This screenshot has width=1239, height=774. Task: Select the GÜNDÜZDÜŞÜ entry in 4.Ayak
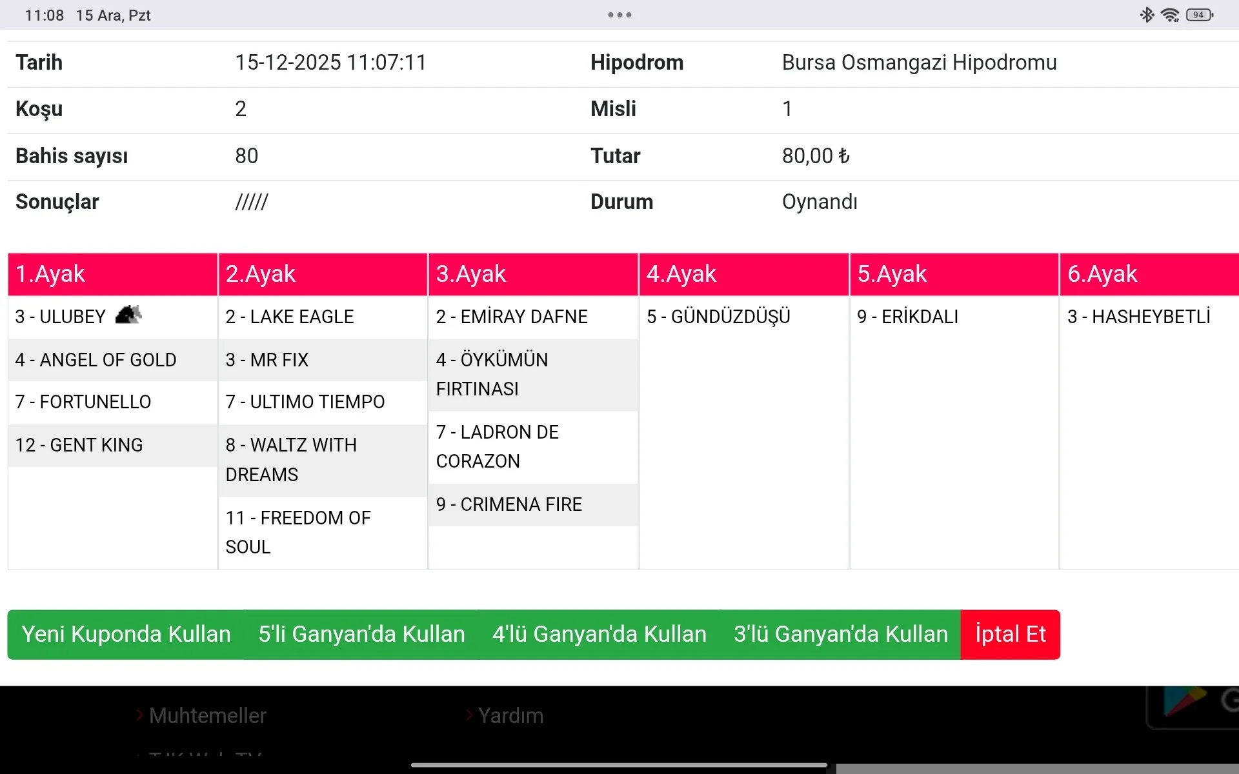[x=718, y=317]
